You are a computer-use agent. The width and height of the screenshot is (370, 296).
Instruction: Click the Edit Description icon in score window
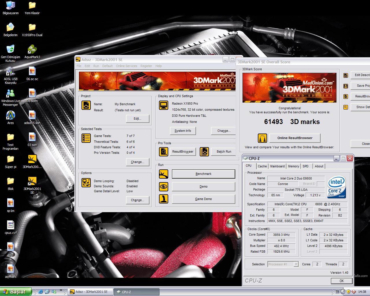point(346,75)
